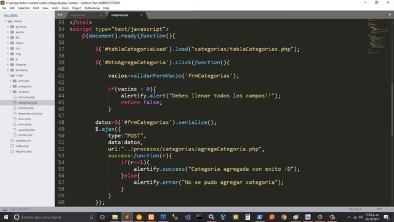Expand the clases folder arrow
Viewport: 394px width, 222px height.
point(8,43)
